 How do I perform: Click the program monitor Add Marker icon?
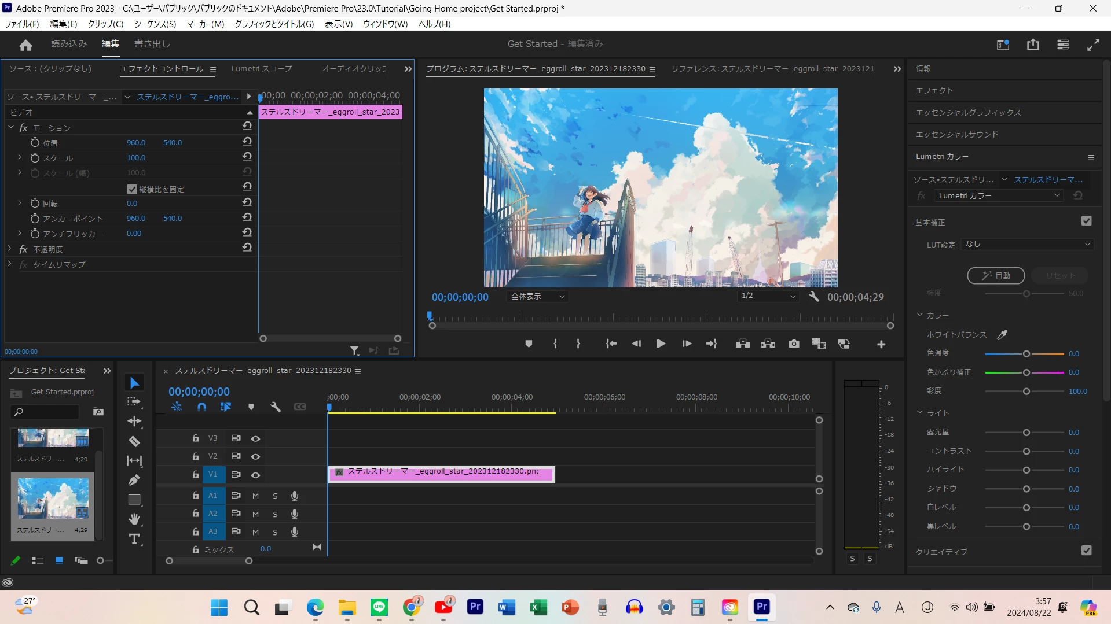[x=529, y=344]
